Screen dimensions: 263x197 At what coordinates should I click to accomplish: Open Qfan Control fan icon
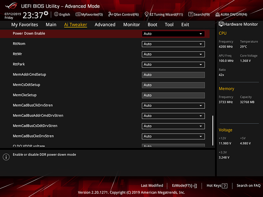pyautogui.click(x=110, y=14)
